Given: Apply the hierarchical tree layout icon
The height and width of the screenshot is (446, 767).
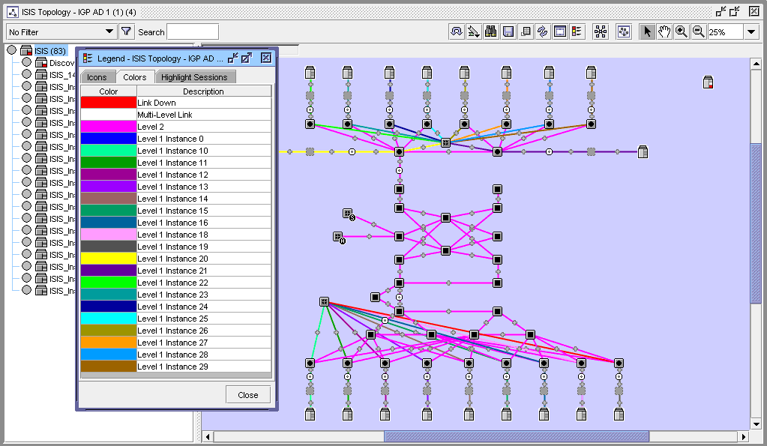Looking at the screenshot, I should (x=624, y=31).
